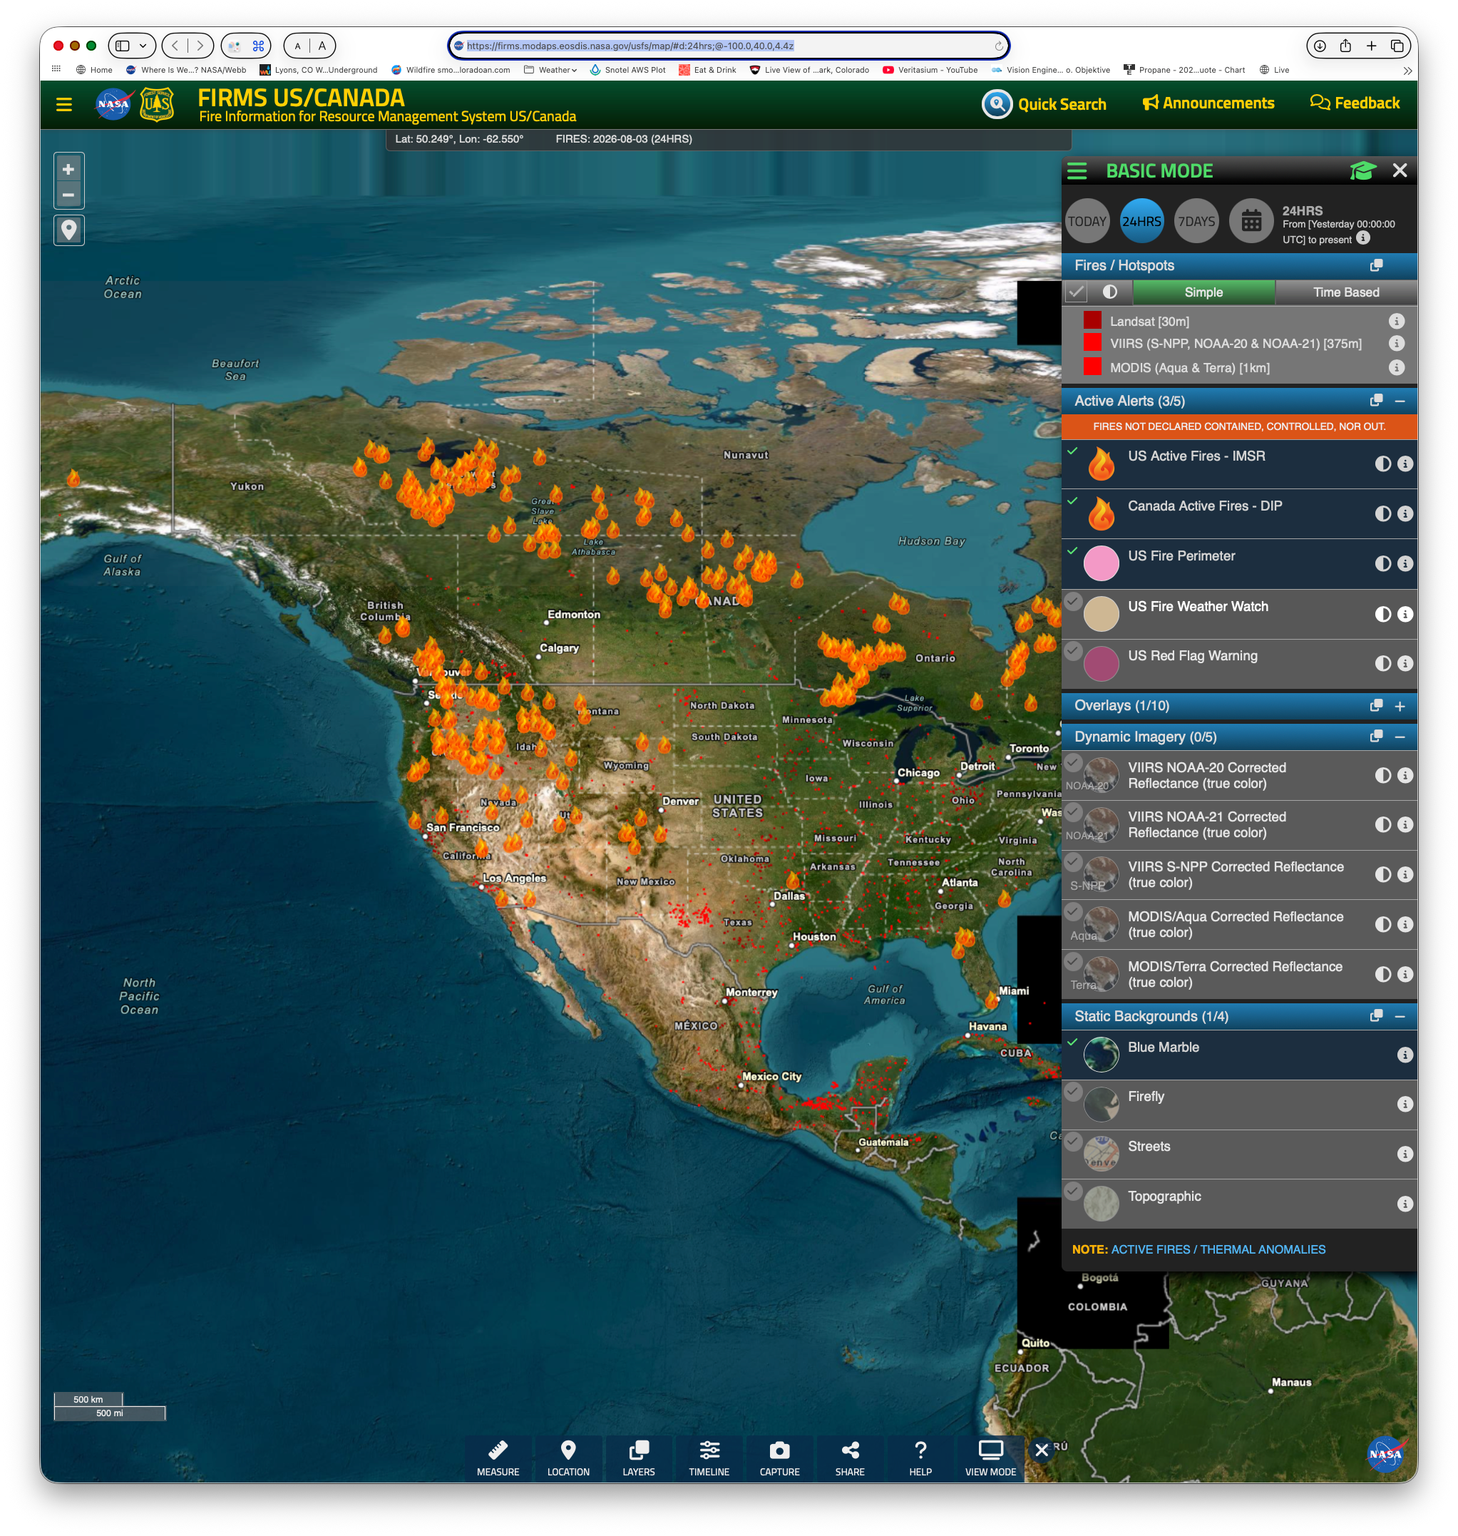Collapse the Static Backgrounds section
The height and width of the screenshot is (1536, 1458).
point(1400,1016)
